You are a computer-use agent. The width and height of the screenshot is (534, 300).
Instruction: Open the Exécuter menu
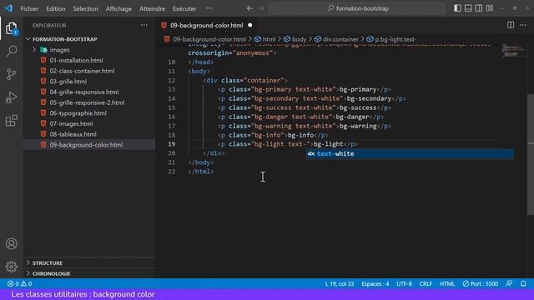pyautogui.click(x=184, y=8)
